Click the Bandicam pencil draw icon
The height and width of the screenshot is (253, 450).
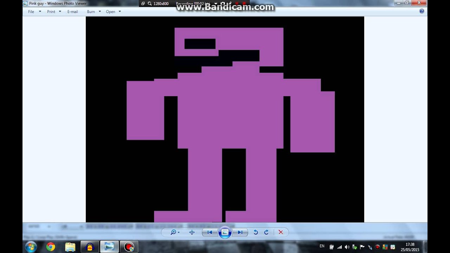tap(230, 4)
